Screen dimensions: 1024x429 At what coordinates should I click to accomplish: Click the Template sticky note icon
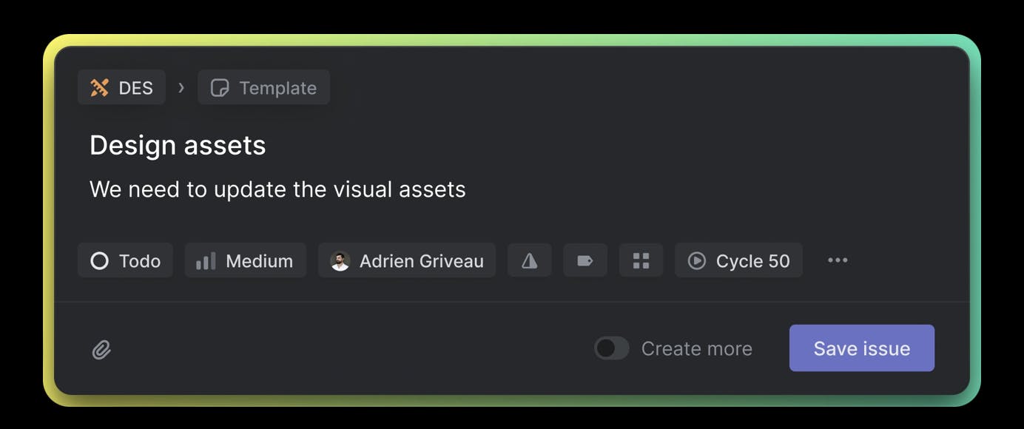coord(220,88)
